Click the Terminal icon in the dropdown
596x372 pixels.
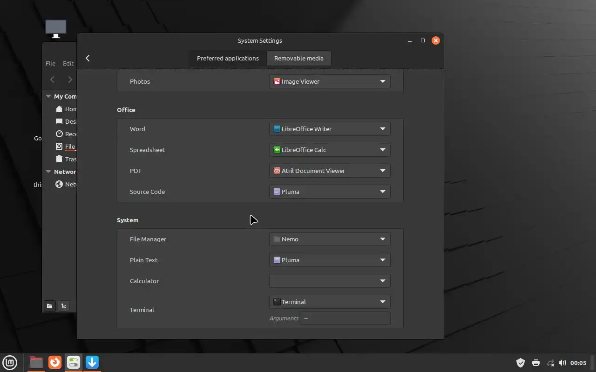277,302
